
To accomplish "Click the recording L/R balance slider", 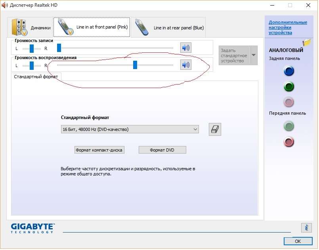I will [x=32, y=48].
